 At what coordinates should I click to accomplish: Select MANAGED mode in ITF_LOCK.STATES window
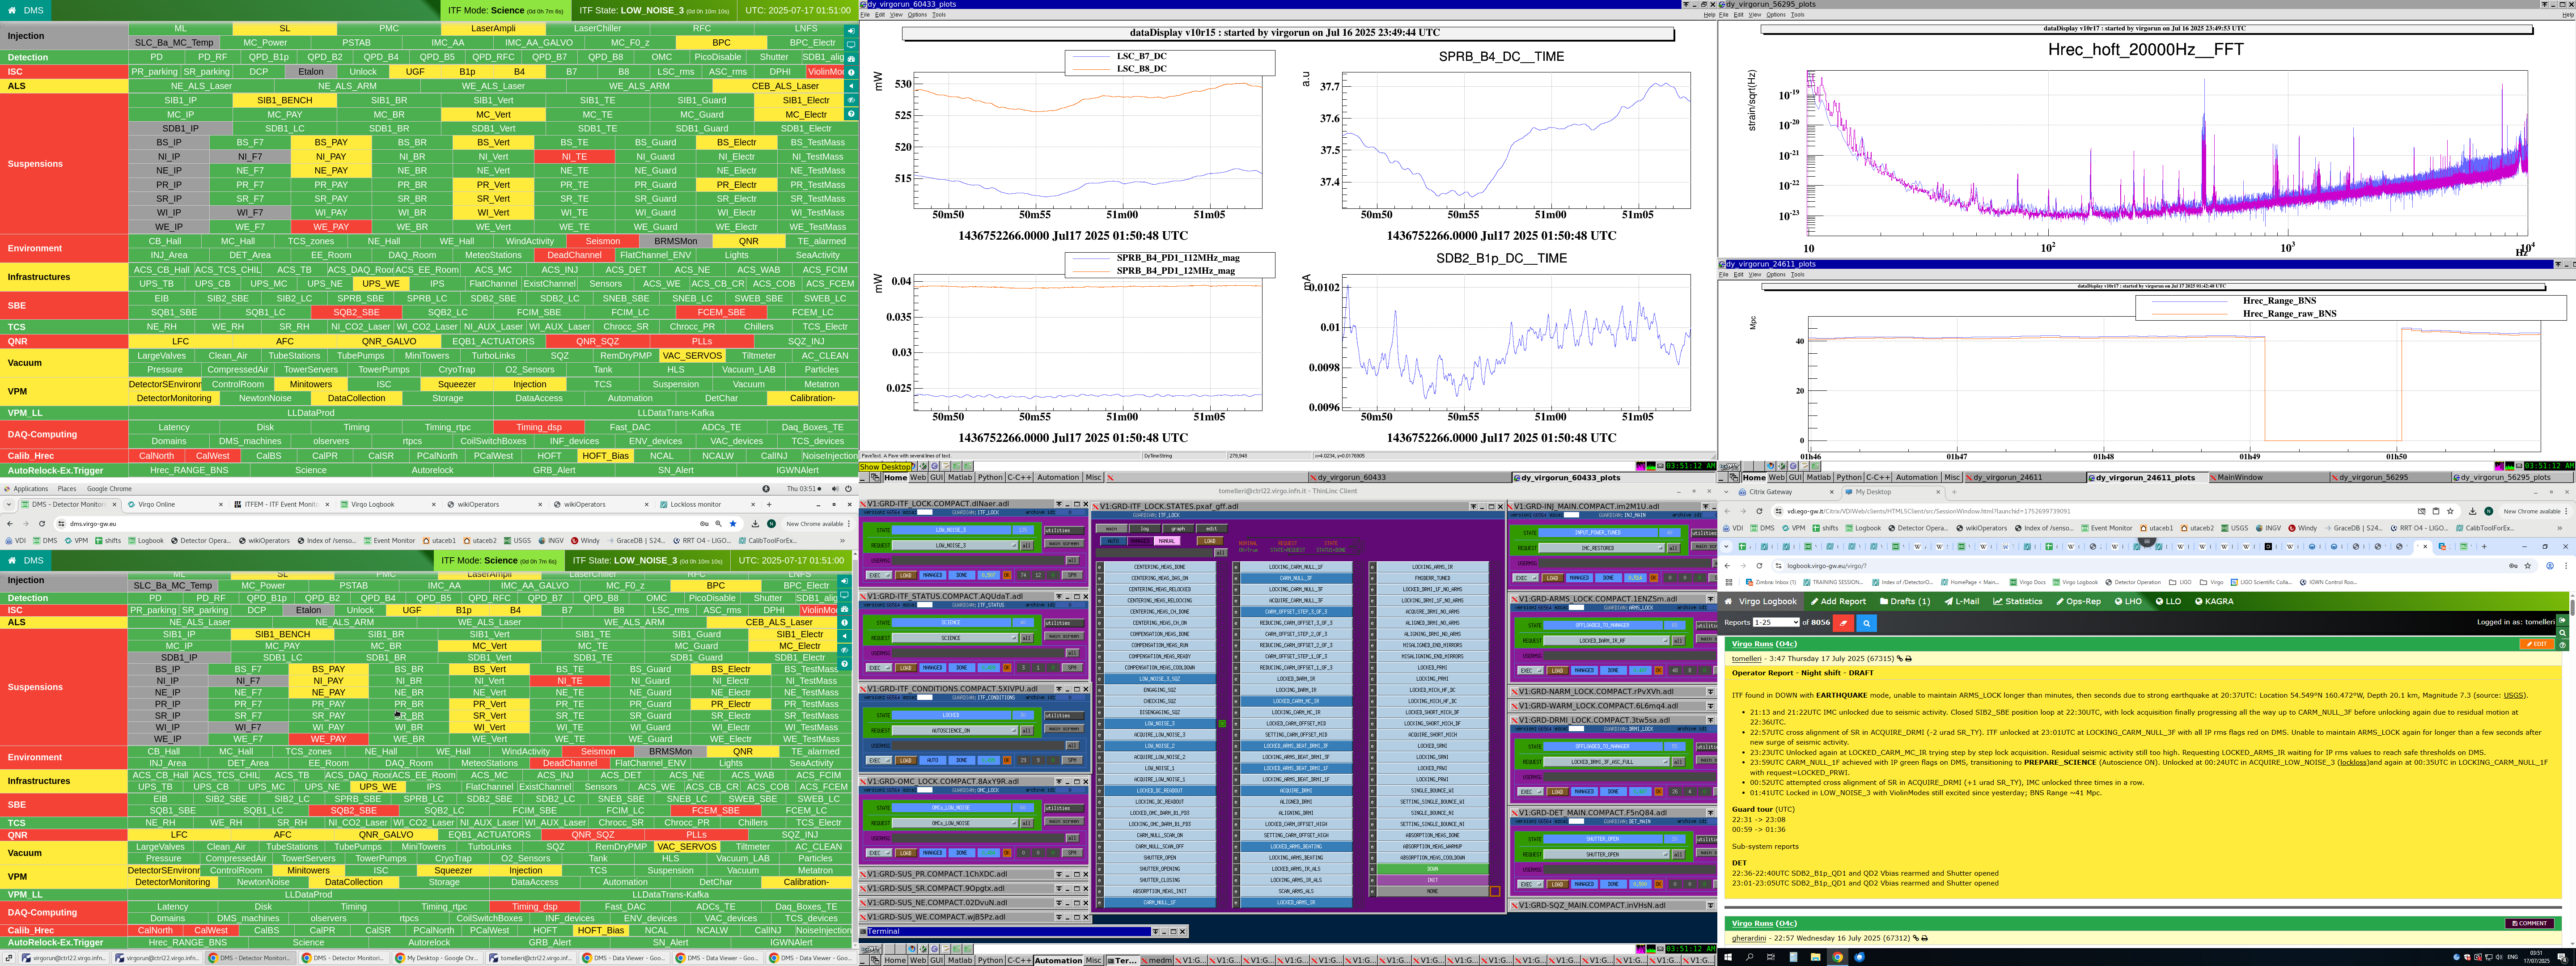coord(1140,541)
